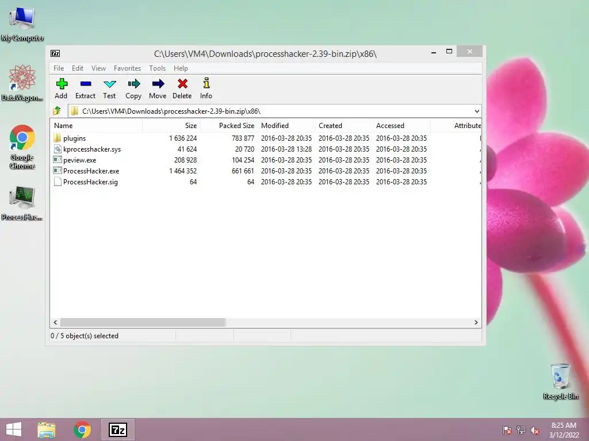Click packed size 661 661
Image resolution: width=589 pixels, height=441 pixels.
tap(243, 171)
